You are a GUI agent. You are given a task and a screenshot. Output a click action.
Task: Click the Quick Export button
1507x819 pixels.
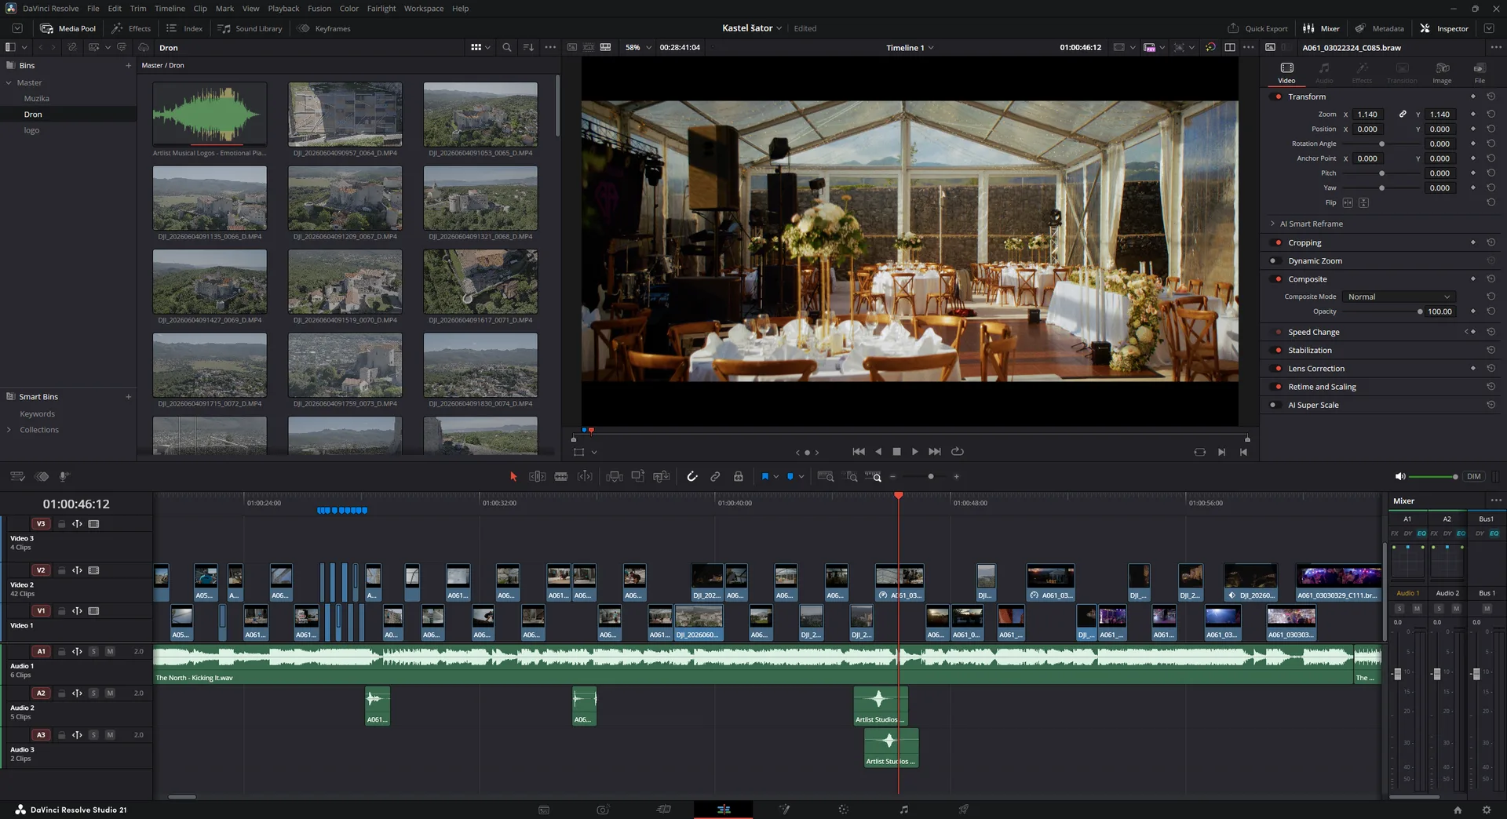coord(1257,28)
